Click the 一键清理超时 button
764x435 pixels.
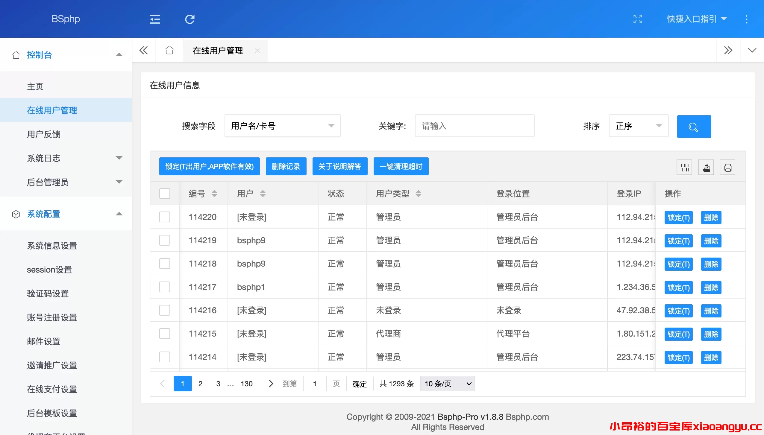tap(401, 166)
